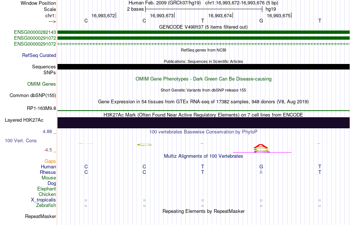The width and height of the screenshot is (350, 225).
Task: Open the ENSG00000282143 gene label
Action: pyautogui.click(x=35, y=32)
